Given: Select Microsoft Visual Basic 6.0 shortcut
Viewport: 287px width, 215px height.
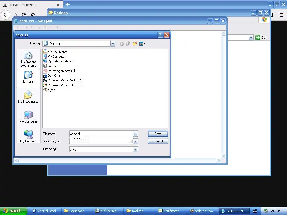Looking at the screenshot, I should 62,80.
